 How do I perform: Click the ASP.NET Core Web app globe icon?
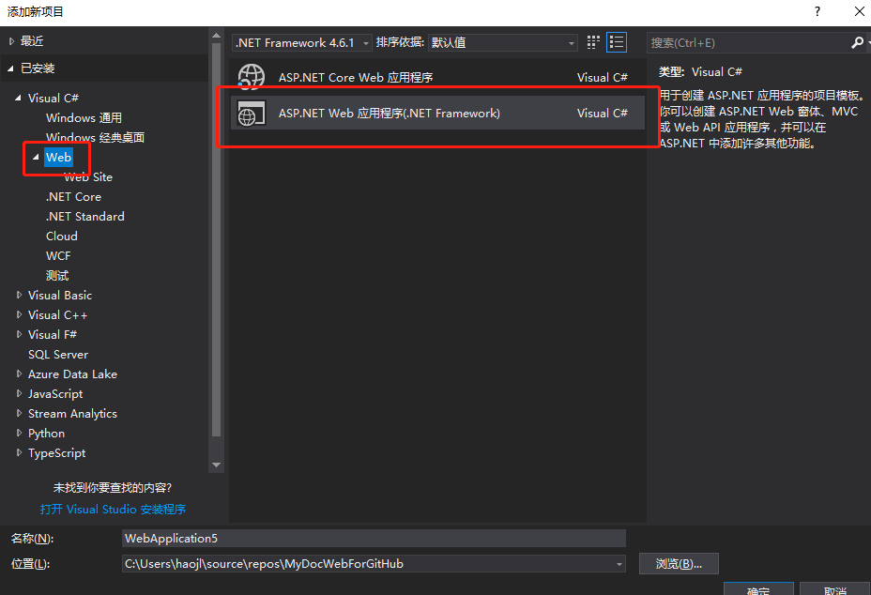pyautogui.click(x=252, y=77)
